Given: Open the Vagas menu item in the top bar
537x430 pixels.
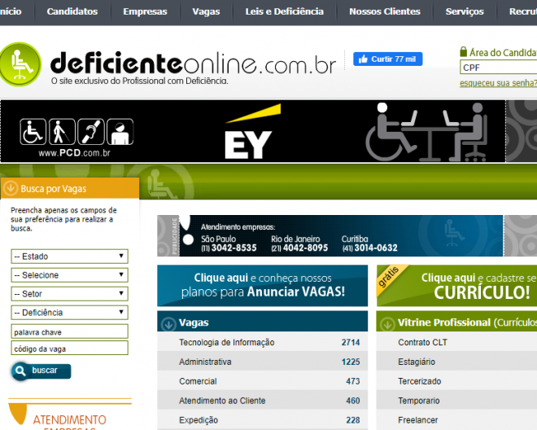Looking at the screenshot, I should point(206,11).
